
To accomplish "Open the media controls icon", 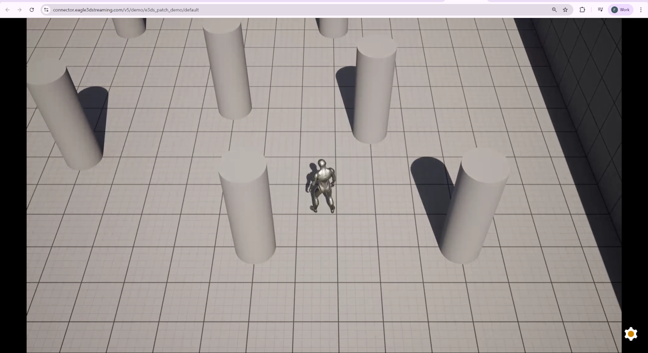I will [600, 10].
